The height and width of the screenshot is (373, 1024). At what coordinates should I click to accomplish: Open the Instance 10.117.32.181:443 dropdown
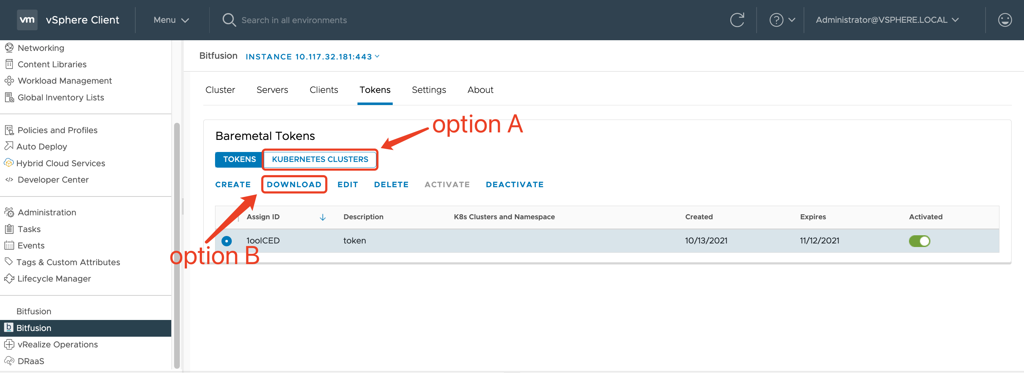click(313, 57)
